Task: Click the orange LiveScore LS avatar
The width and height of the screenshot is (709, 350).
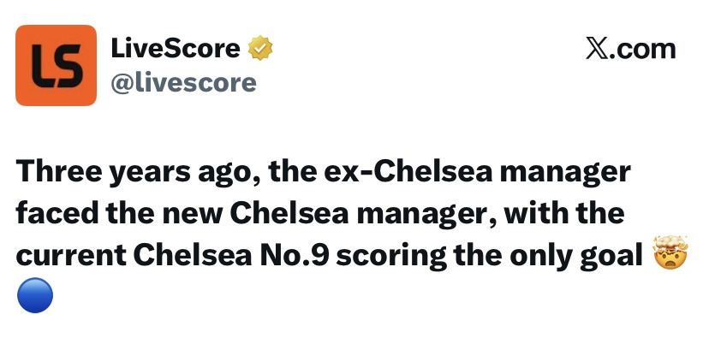Action: coord(57,67)
